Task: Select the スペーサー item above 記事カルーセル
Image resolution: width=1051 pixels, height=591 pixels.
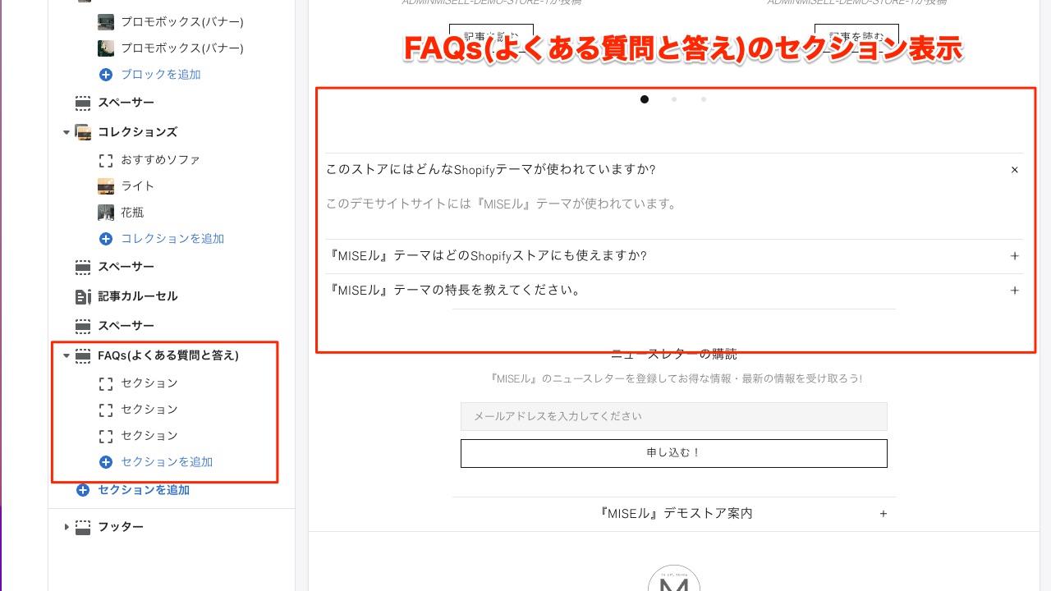Action: tap(126, 267)
